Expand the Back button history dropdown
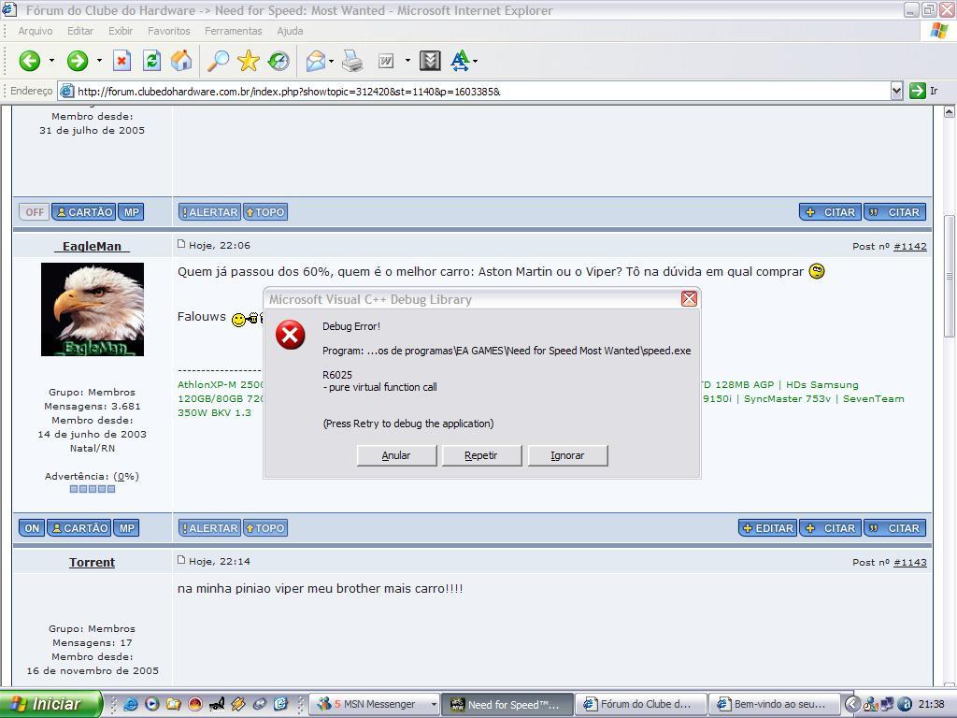This screenshot has height=718, width=957. pos(51,61)
